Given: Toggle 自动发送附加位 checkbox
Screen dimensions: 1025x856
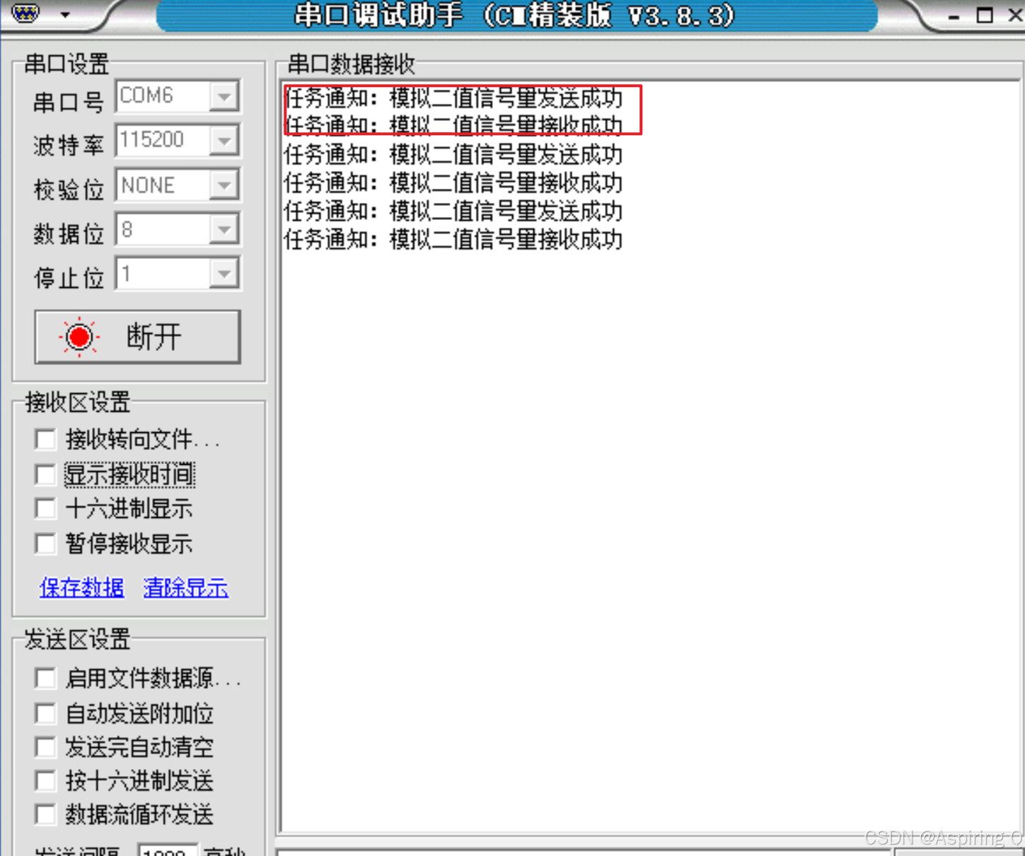Looking at the screenshot, I should [45, 713].
